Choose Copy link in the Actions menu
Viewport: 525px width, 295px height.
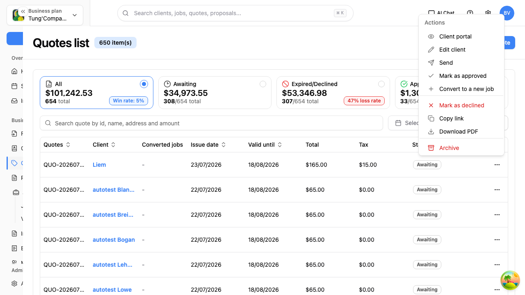[461, 118]
